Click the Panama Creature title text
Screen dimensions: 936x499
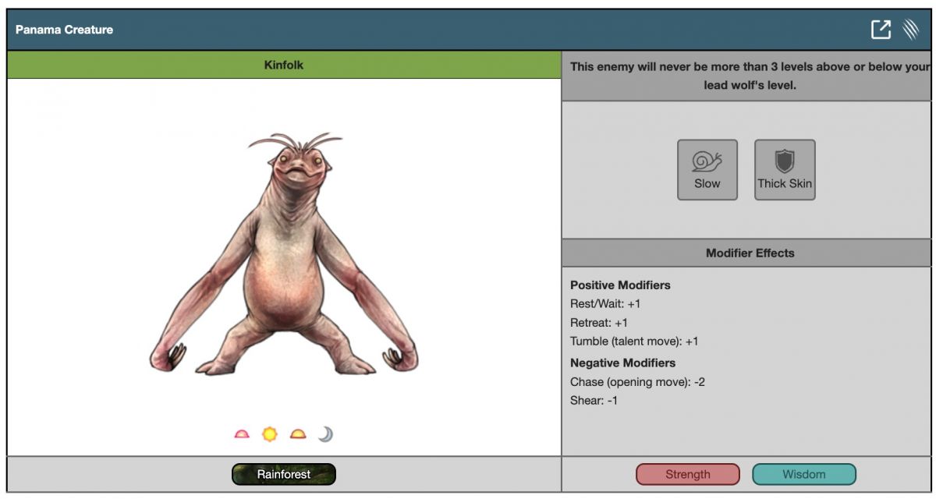[64, 30]
